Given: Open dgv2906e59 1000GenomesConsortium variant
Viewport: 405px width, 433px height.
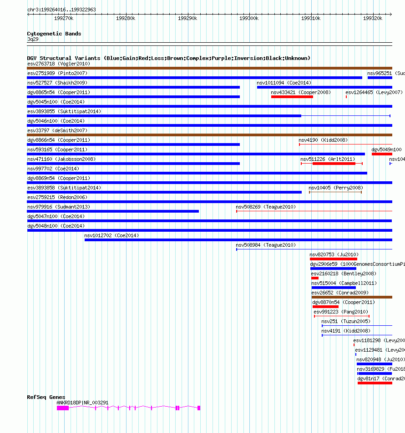Looking at the screenshot, I should (x=357, y=264).
